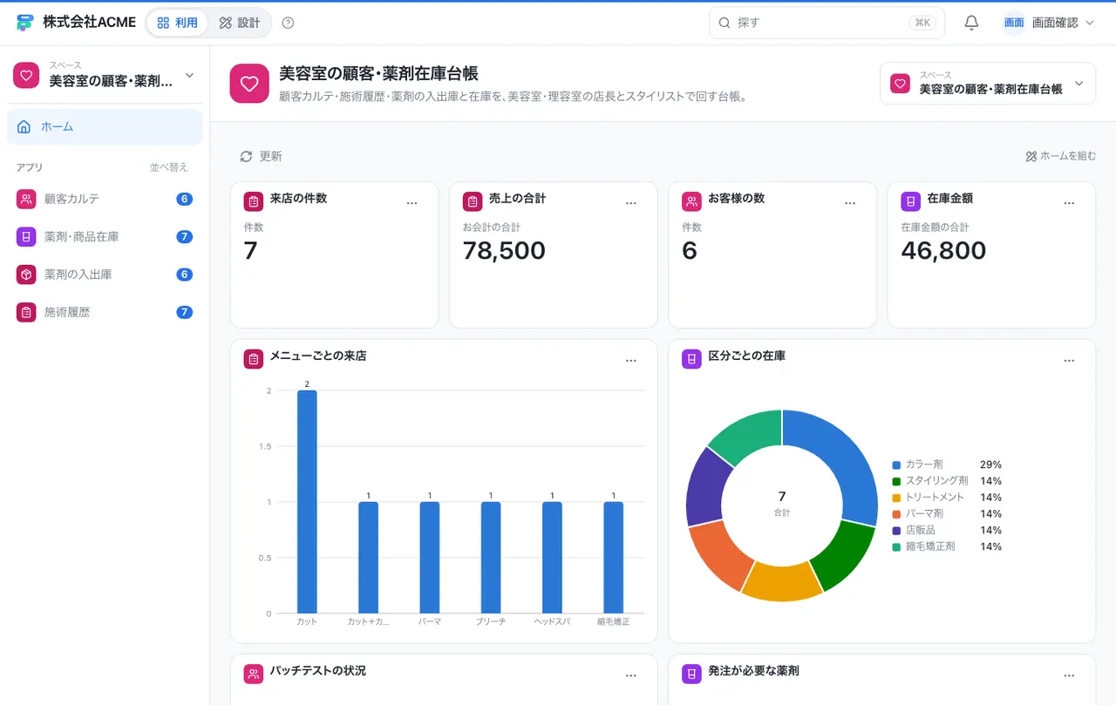Open the 発注が必要な薬剤 card options menu
1116x705 pixels.
pyautogui.click(x=1069, y=674)
